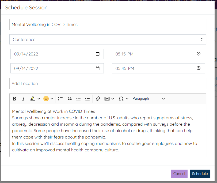Expand highlight color options arrow
The height and width of the screenshot is (183, 217).
(39, 99)
